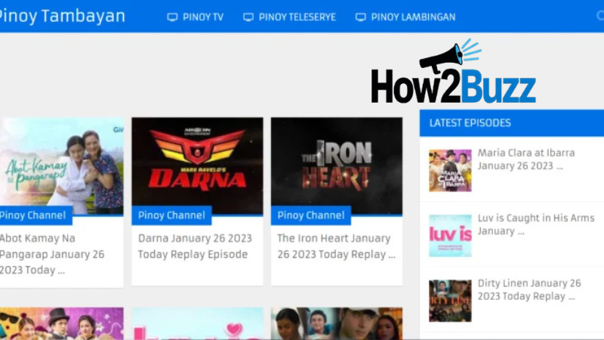Open The Iron Heart poster thumbnail

(337, 165)
